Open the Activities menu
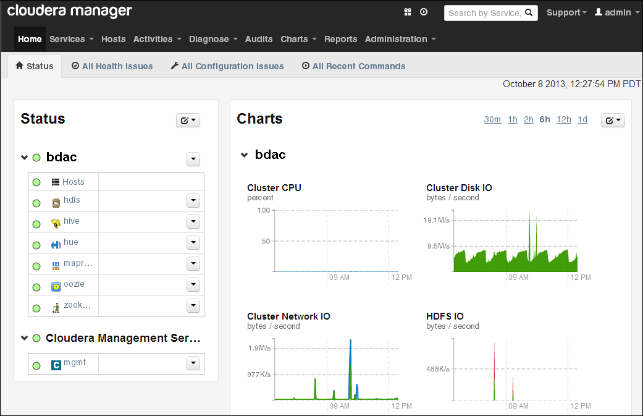This screenshot has width=643, height=416. [x=158, y=39]
